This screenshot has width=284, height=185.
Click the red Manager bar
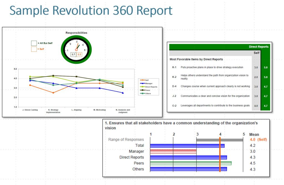[173, 151]
